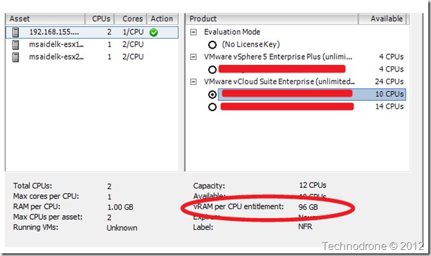Click the Cores column header
The width and height of the screenshot is (431, 256).
coord(131,19)
